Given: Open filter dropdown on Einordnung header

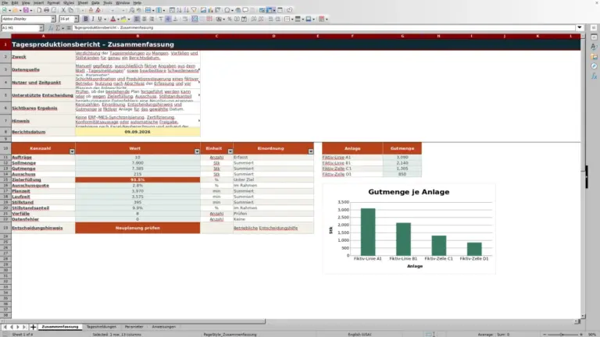Looking at the screenshot, I should pyautogui.click(x=311, y=151).
